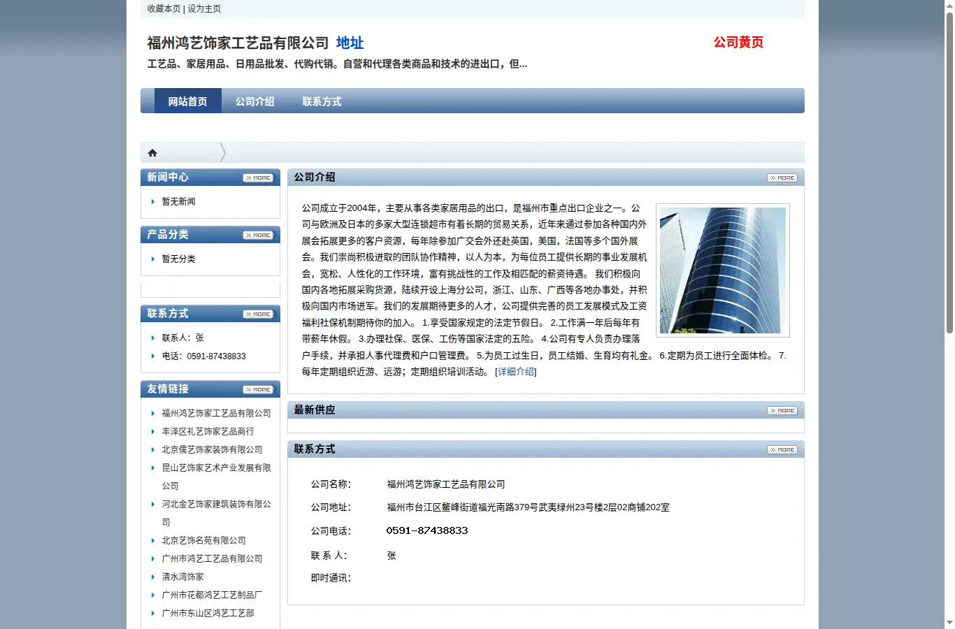Click the sidebar 电话：0591-87438833 entry
This screenshot has width=955, height=629.
tap(204, 356)
